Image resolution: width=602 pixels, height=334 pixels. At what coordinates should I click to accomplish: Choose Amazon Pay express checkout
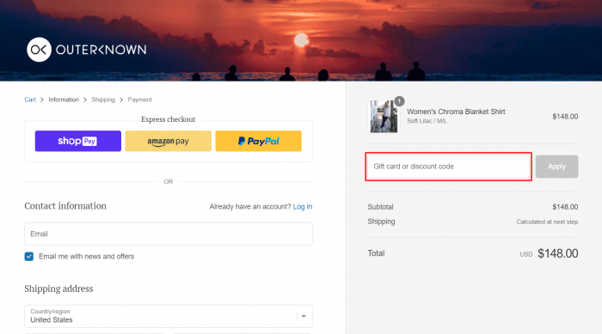click(x=169, y=141)
